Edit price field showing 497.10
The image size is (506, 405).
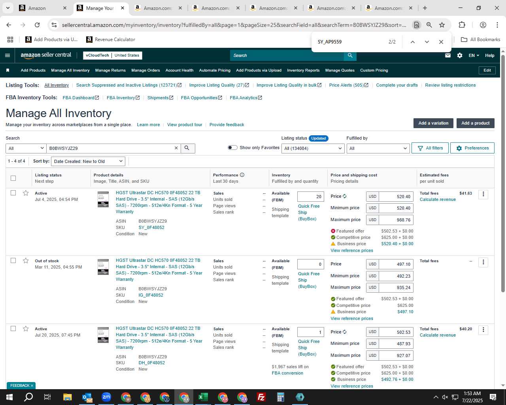[396, 264]
